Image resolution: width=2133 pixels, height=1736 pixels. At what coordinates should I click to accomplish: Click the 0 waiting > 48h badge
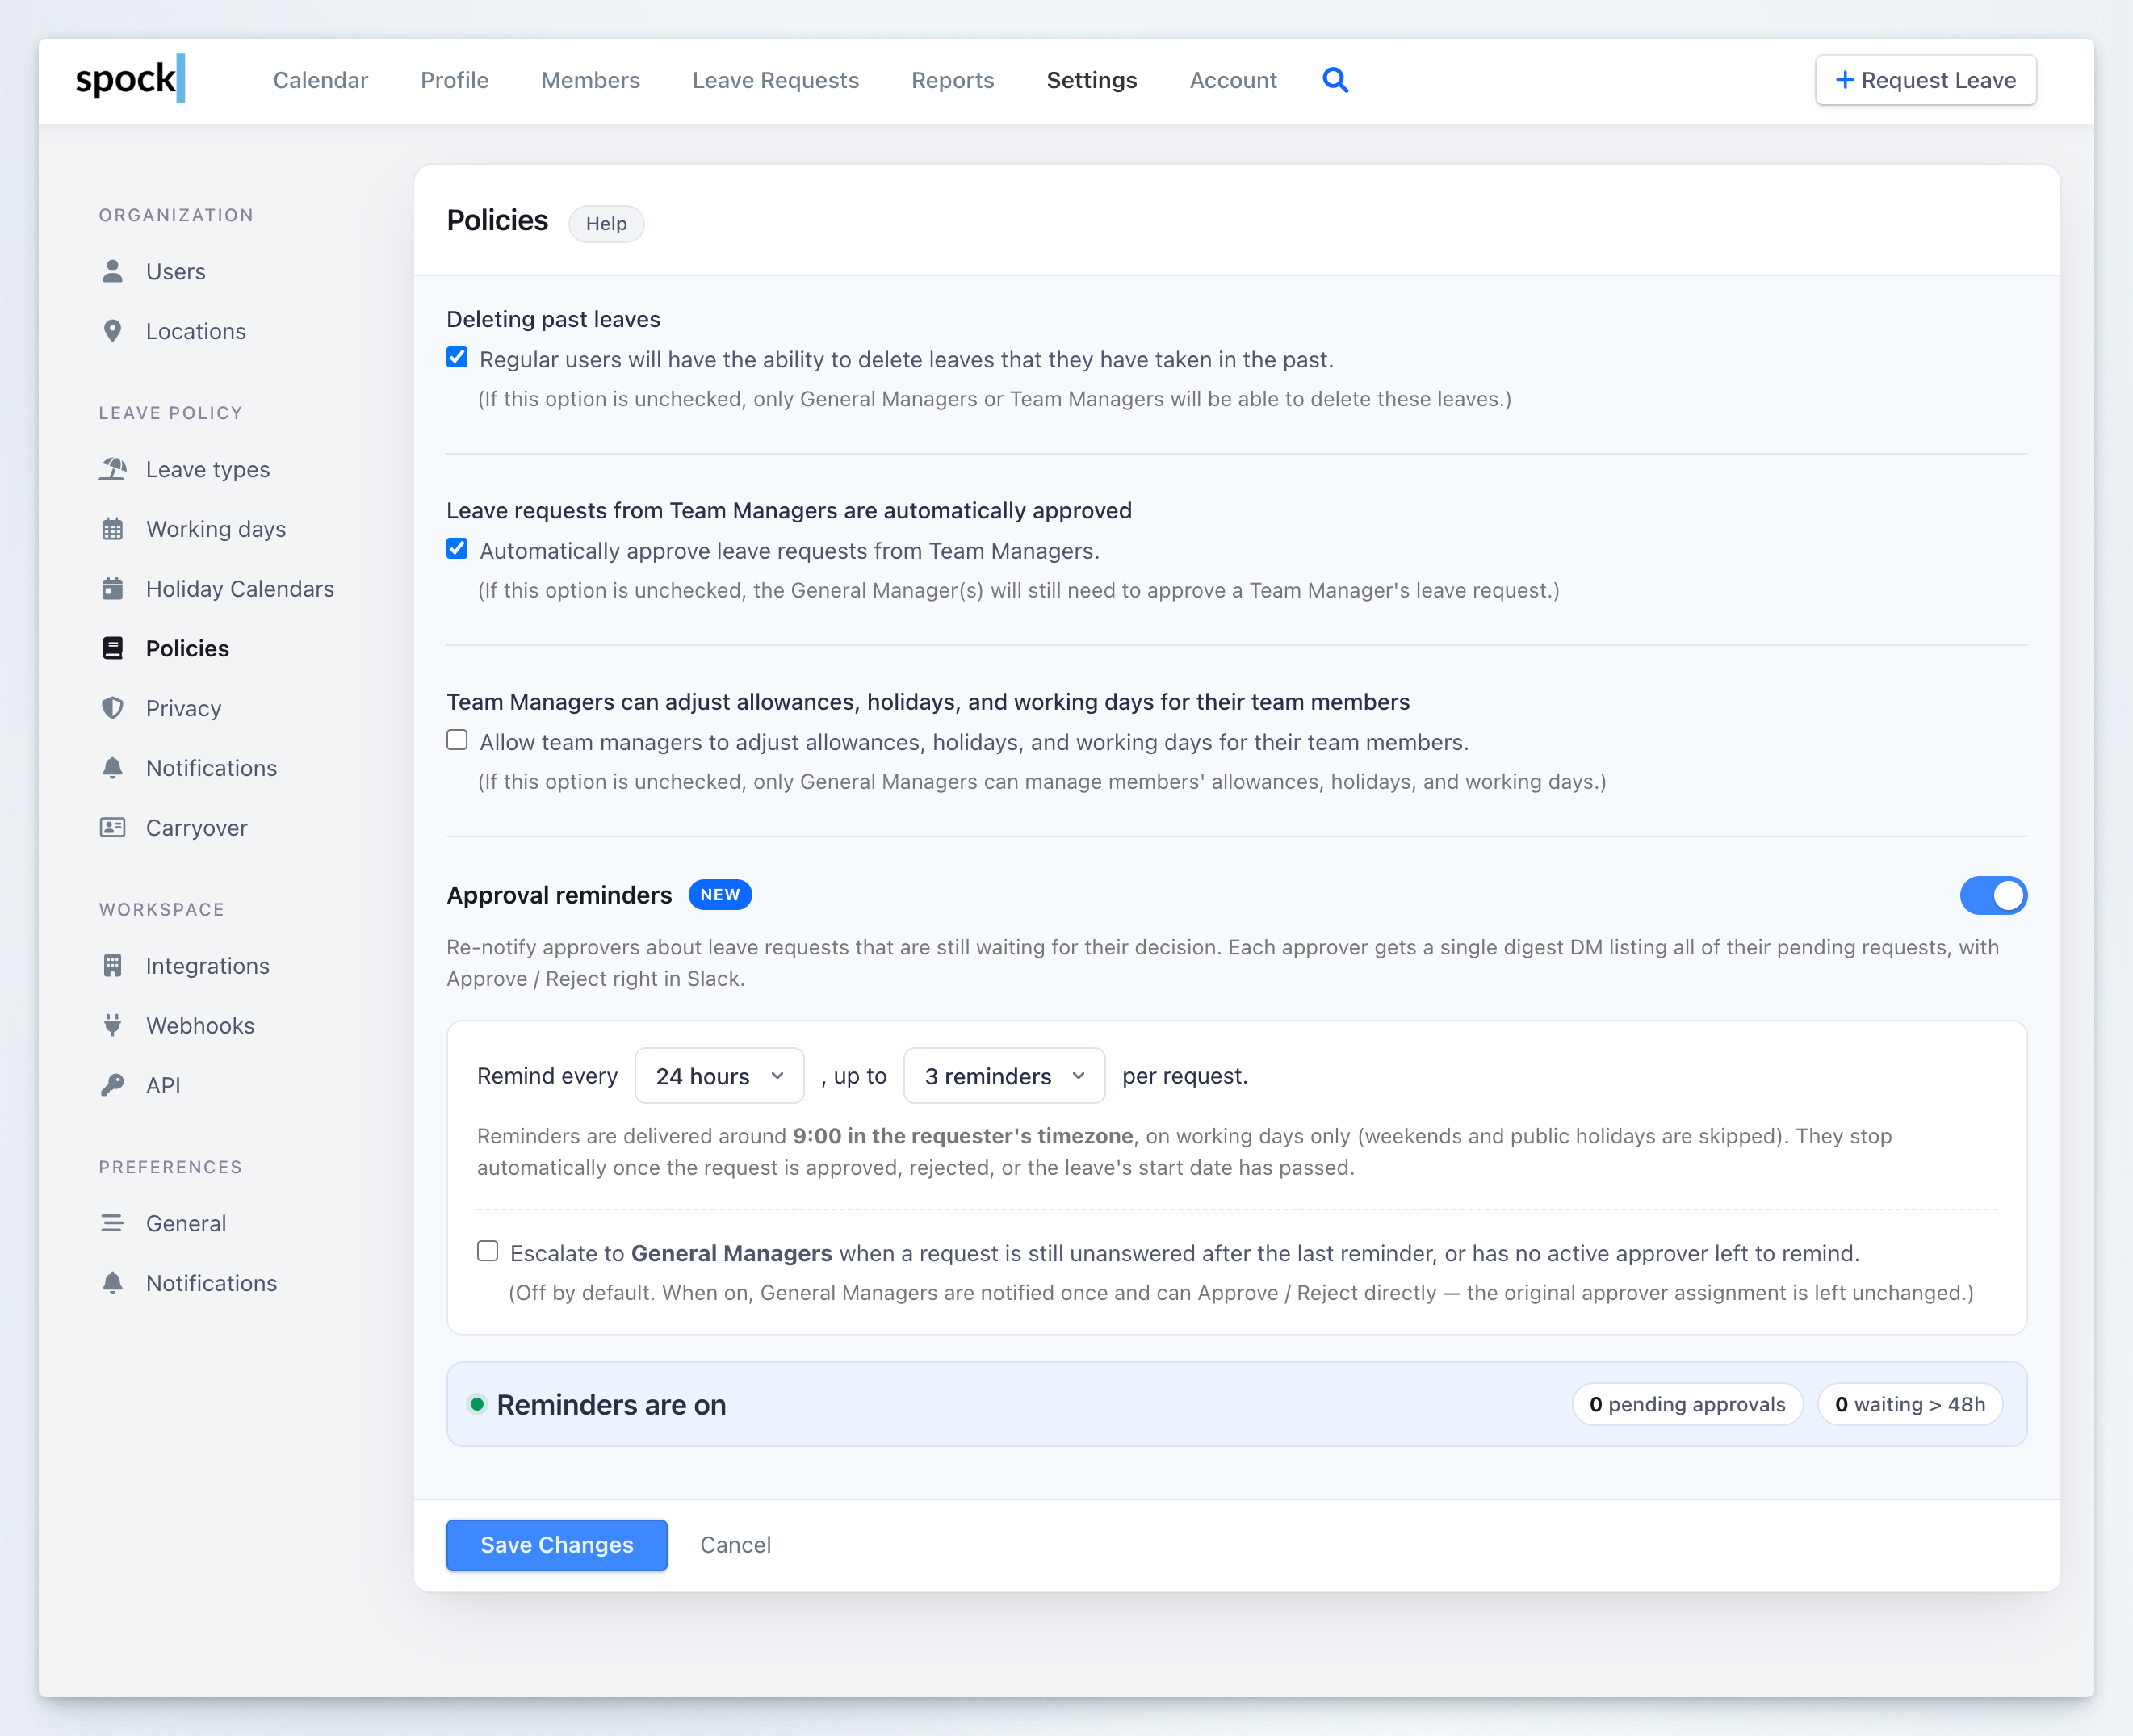(1910, 1404)
